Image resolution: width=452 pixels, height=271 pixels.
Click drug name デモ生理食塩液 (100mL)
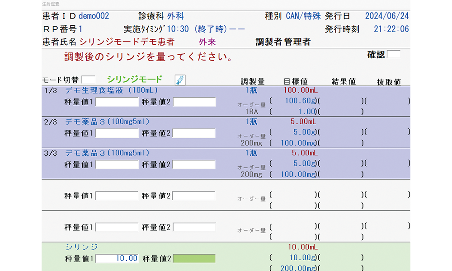(x=112, y=90)
